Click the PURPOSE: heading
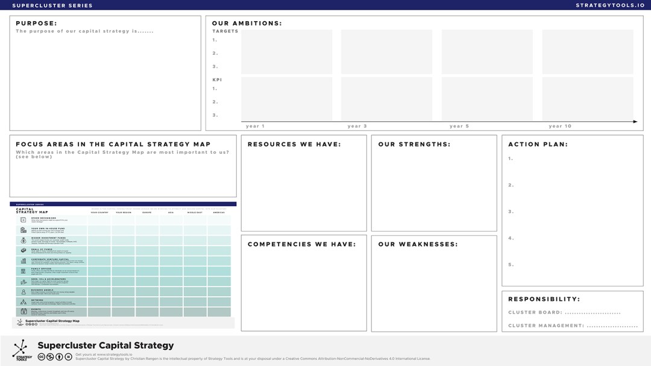 click(37, 24)
